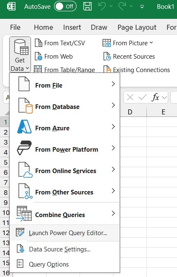The height and width of the screenshot is (277, 177).
Task: Click From Web globe icon
Action: [38, 57]
